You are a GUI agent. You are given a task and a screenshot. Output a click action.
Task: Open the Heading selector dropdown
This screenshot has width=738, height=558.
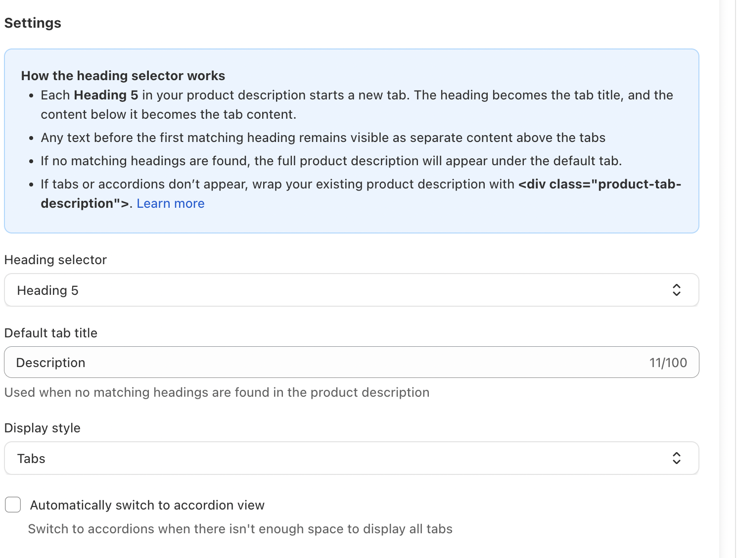click(x=351, y=290)
